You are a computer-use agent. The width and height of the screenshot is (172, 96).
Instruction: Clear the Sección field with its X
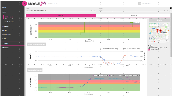pos(165,10)
